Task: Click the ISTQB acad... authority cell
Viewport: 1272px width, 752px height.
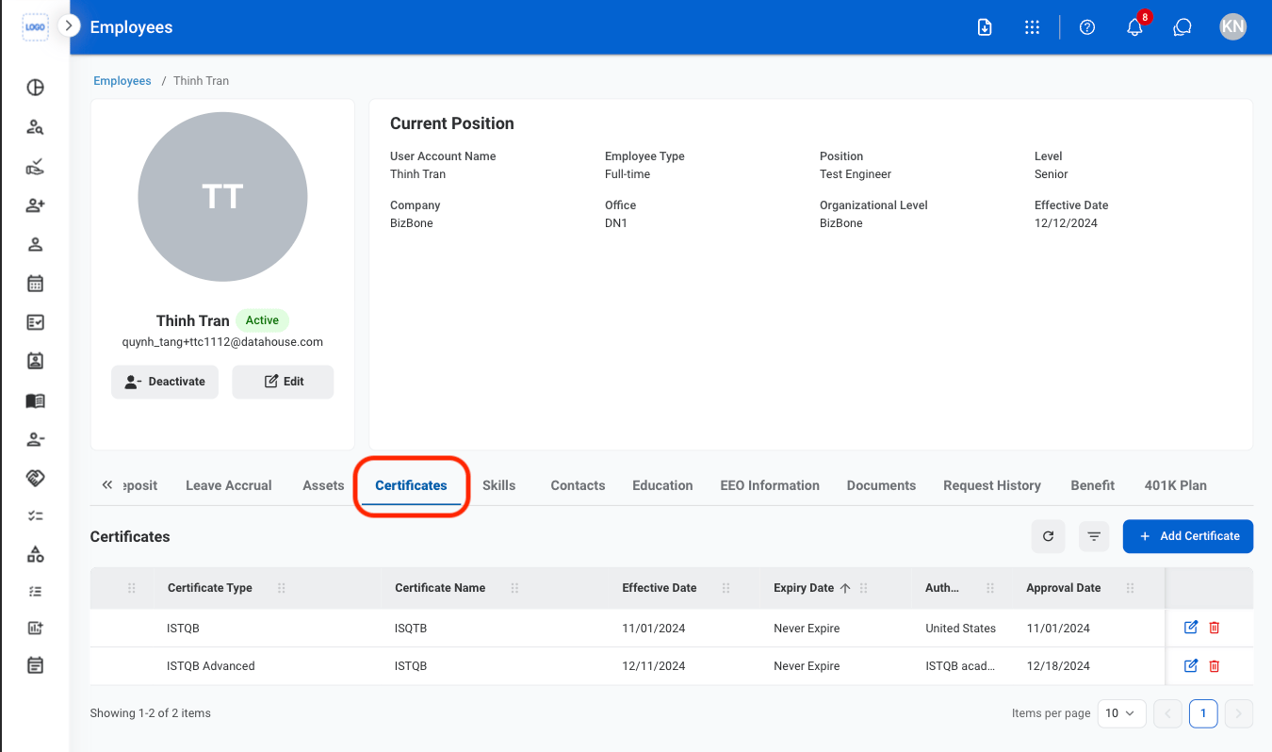Action: point(960,666)
